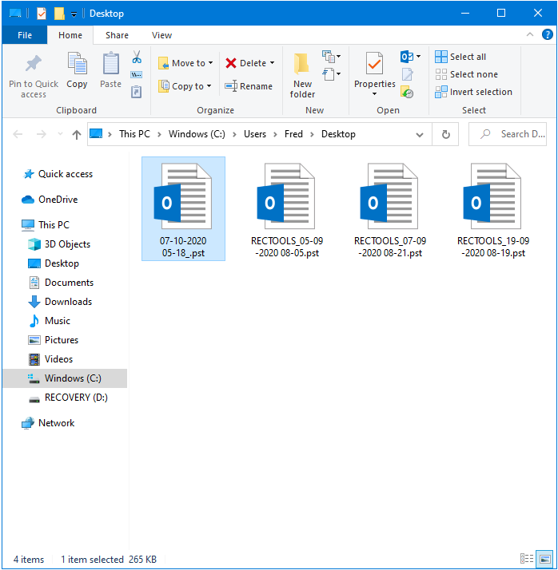
Task: Open Downloads in navigation pane
Action: tap(68, 302)
